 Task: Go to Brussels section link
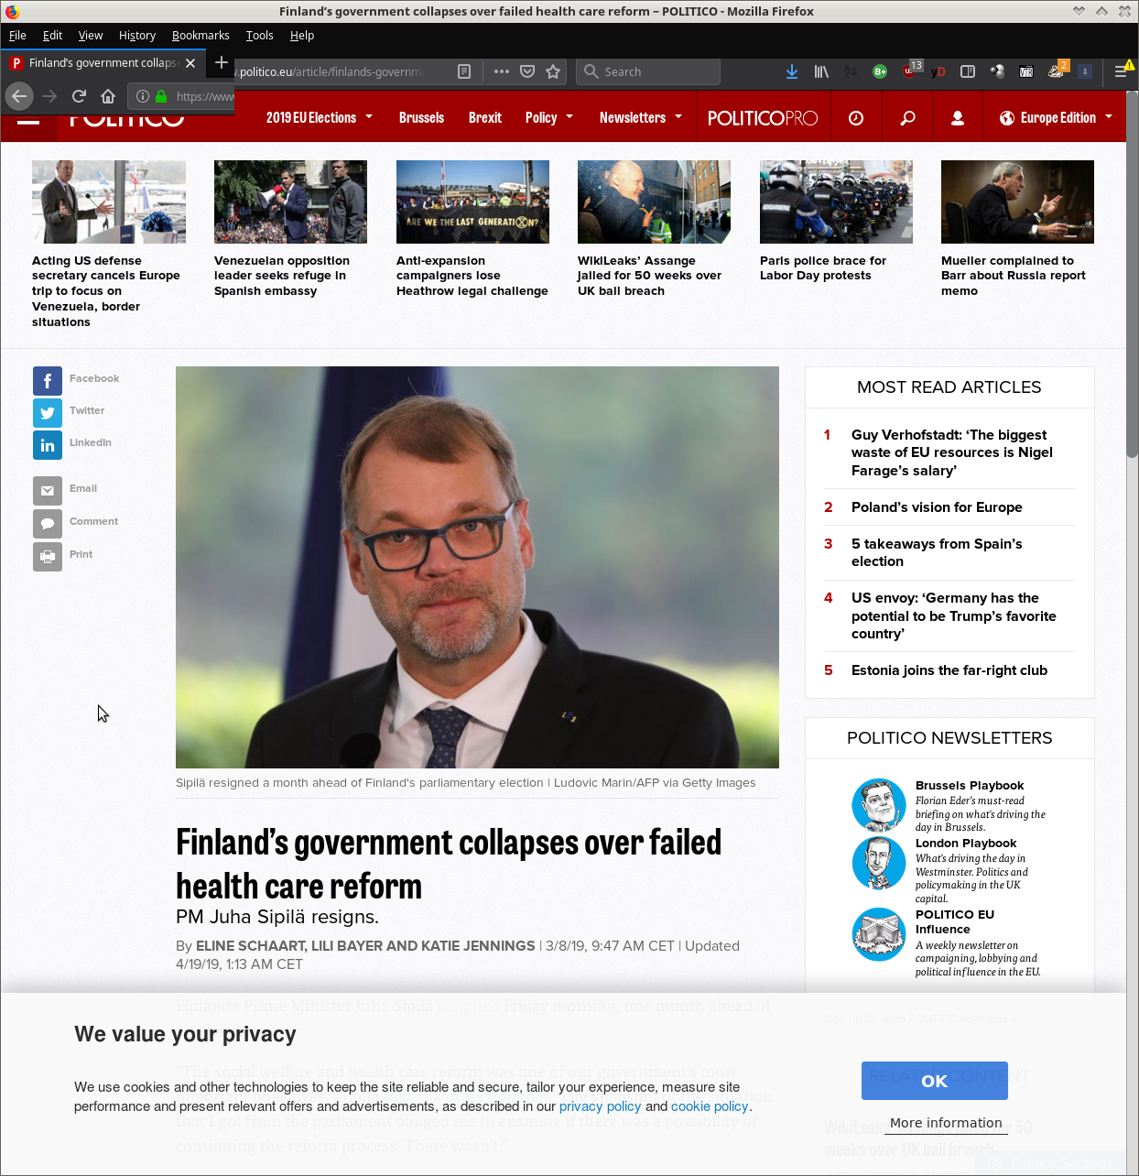coord(421,117)
